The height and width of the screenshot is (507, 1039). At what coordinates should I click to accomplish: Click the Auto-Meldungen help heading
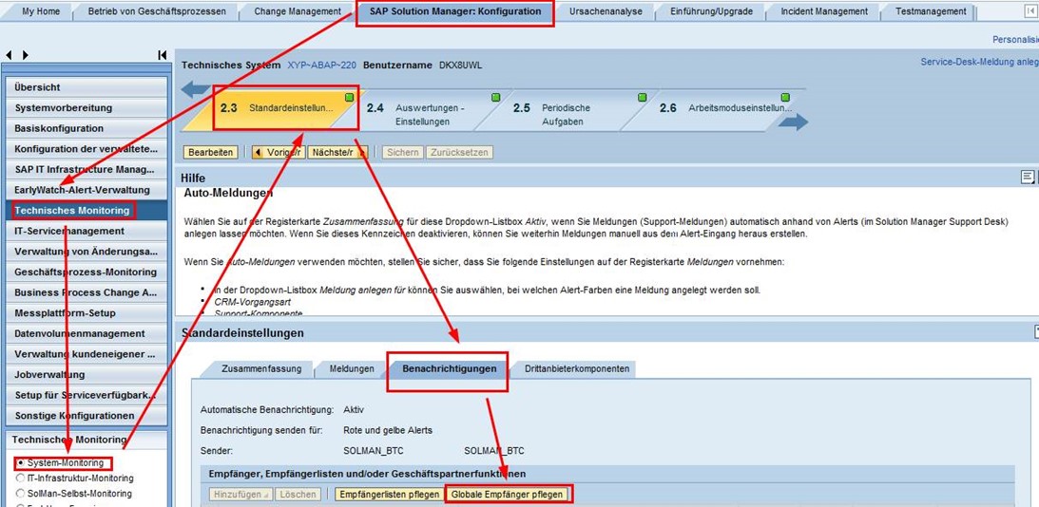coord(228,194)
